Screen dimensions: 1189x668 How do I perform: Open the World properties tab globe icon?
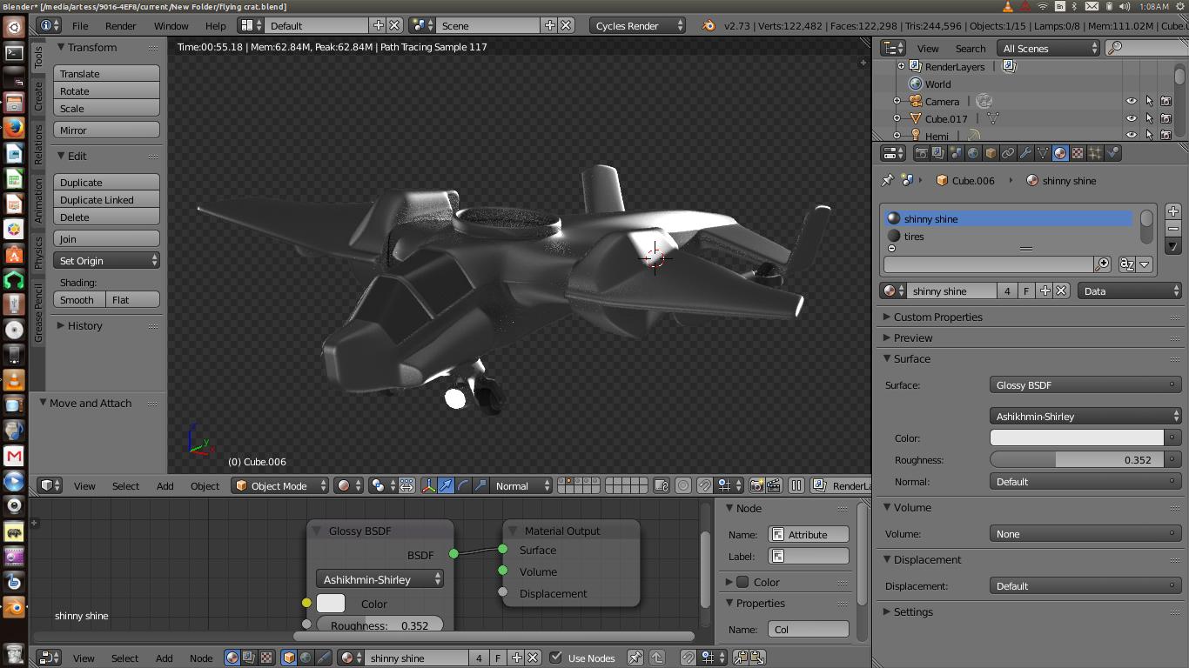(x=973, y=153)
